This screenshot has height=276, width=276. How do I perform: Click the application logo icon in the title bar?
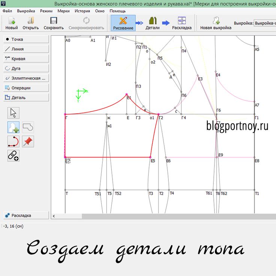(x=3, y=3)
